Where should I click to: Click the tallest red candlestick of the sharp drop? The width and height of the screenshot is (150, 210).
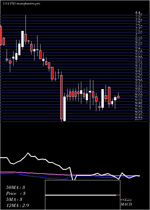coord(61,97)
